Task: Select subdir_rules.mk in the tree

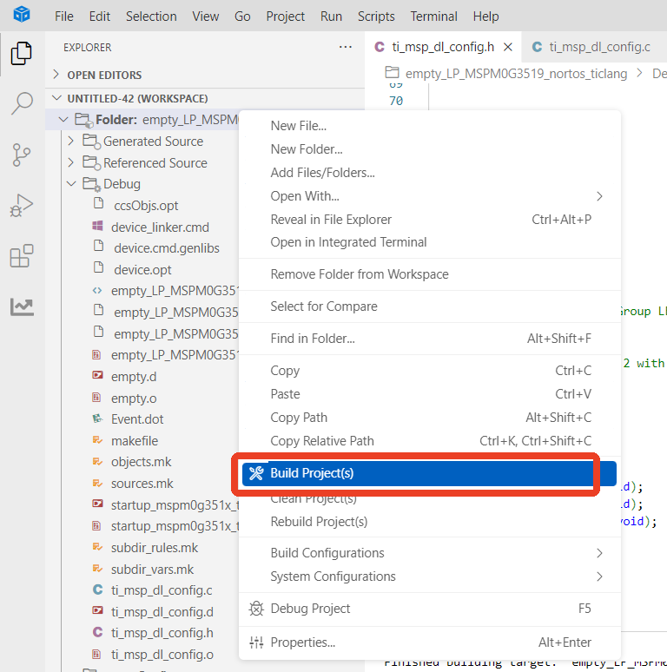Action: 155,548
